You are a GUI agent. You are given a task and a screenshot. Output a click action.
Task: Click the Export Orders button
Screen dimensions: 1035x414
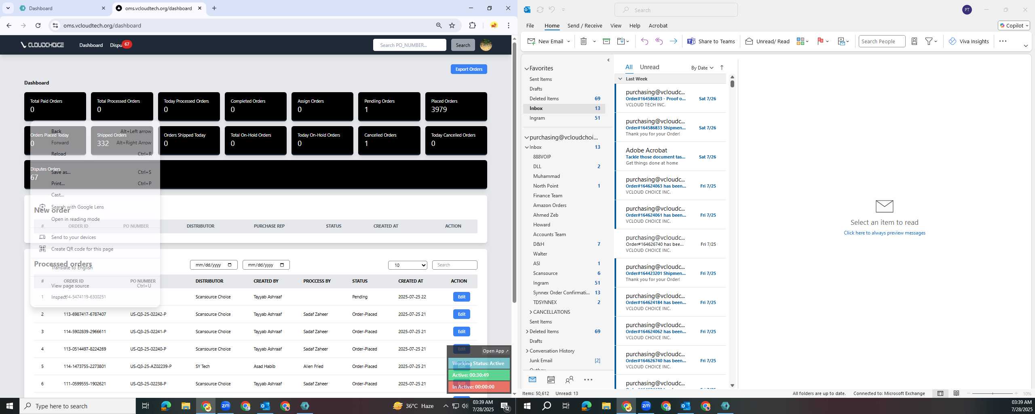(469, 69)
